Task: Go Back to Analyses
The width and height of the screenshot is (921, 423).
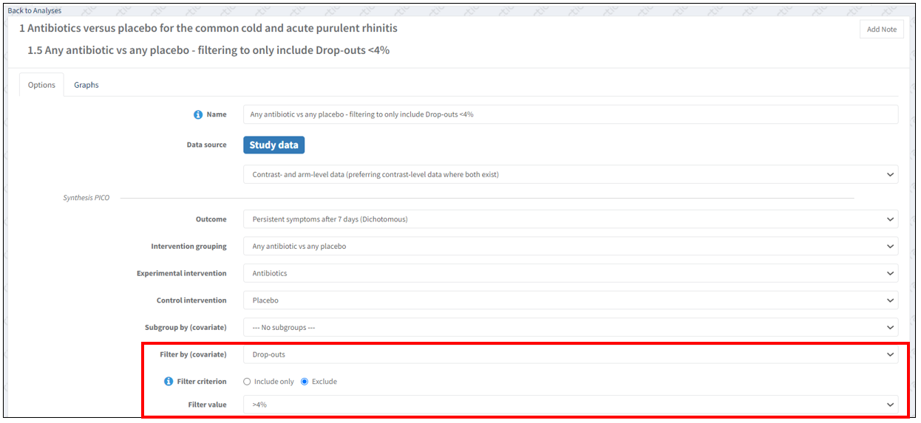Action: point(35,10)
